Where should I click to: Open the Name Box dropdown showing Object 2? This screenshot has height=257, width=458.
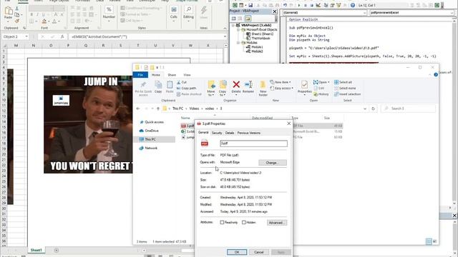26,36
